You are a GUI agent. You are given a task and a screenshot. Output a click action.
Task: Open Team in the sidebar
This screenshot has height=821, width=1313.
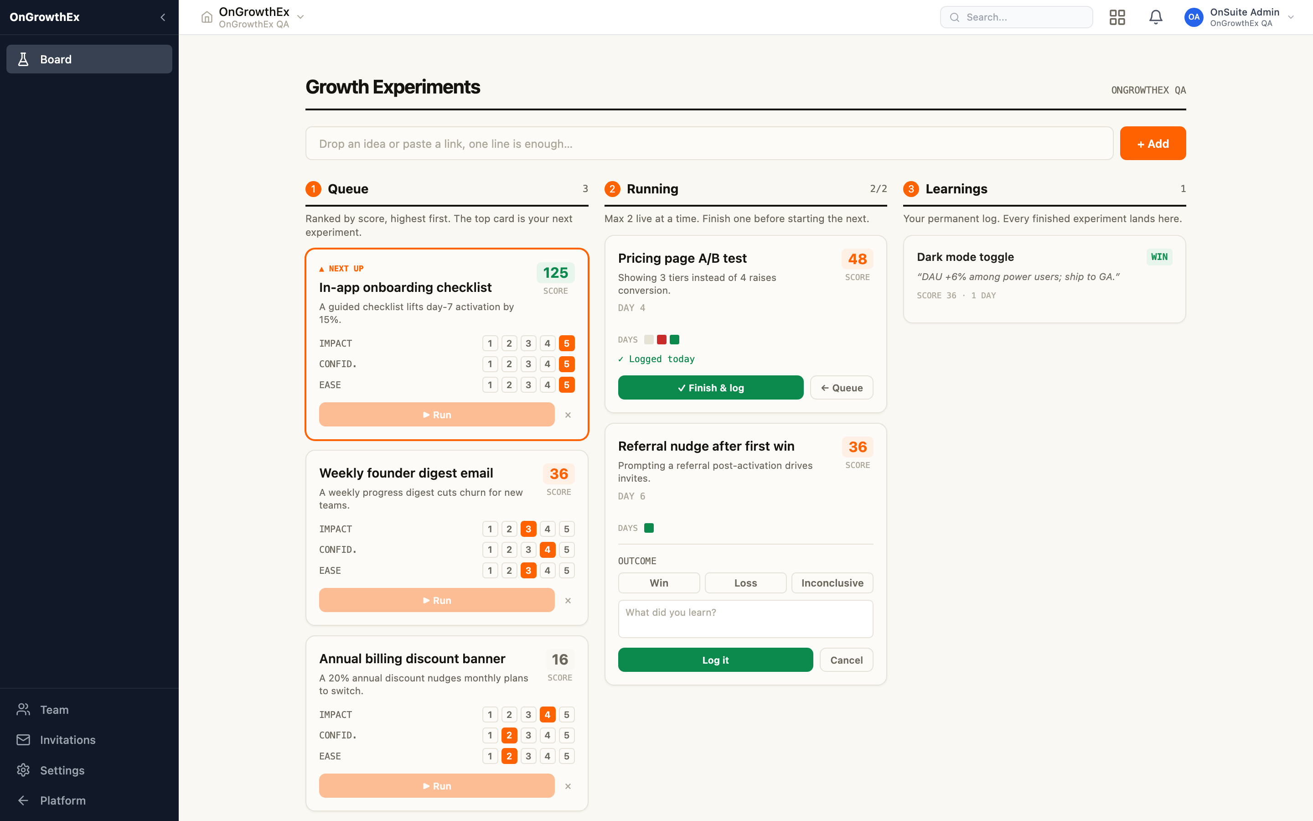[x=89, y=710]
